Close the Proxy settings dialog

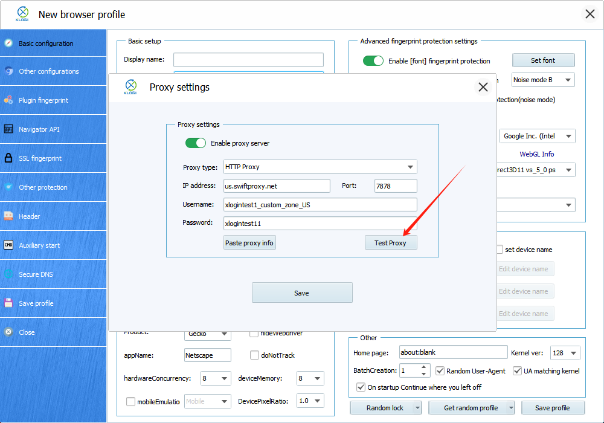pyautogui.click(x=483, y=87)
